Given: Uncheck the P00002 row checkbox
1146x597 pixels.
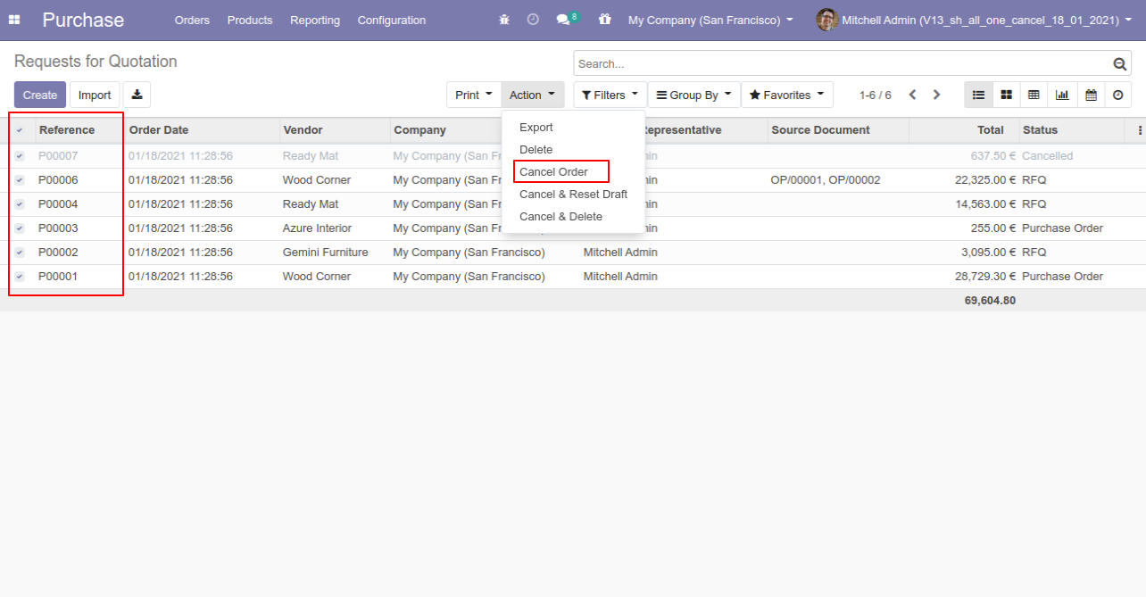Looking at the screenshot, I should tap(20, 253).
